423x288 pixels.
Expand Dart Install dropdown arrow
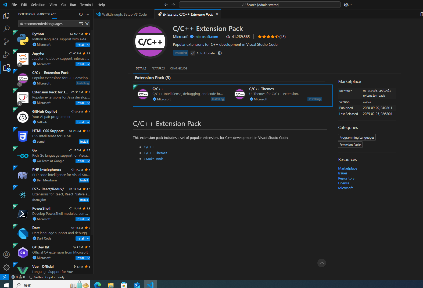coord(88,238)
